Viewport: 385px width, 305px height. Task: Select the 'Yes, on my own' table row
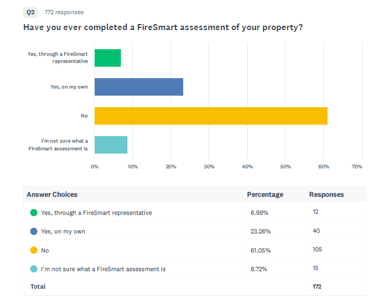click(195, 231)
